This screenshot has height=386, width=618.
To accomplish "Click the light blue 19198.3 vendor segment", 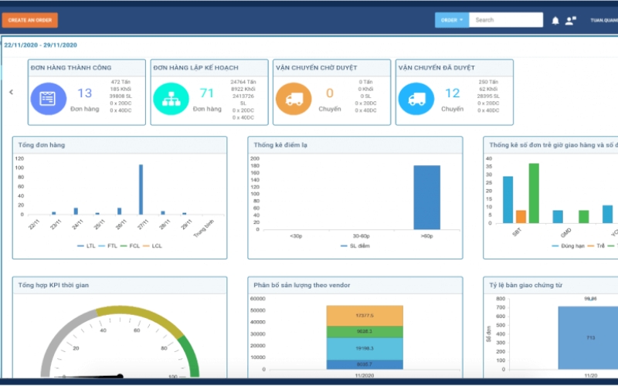I will 365,348.
